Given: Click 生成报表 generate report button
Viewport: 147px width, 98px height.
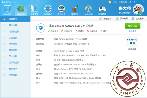Looking at the screenshot, I should [x=138, y=19].
